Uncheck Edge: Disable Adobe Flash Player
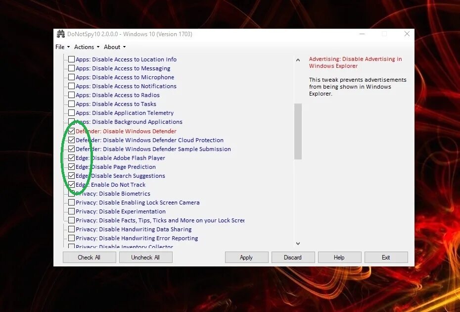 tap(72, 158)
